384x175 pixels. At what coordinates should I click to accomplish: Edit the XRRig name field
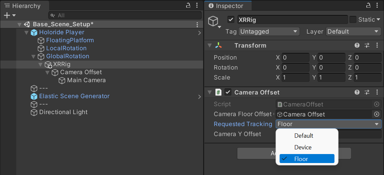pos(293,20)
